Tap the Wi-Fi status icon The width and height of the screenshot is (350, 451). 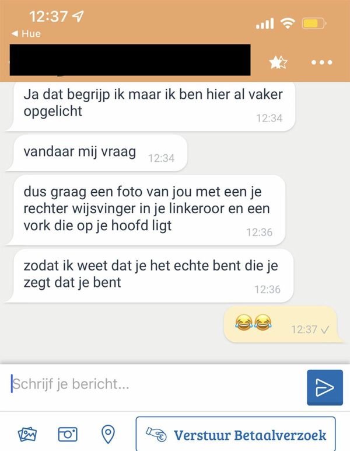tap(288, 23)
